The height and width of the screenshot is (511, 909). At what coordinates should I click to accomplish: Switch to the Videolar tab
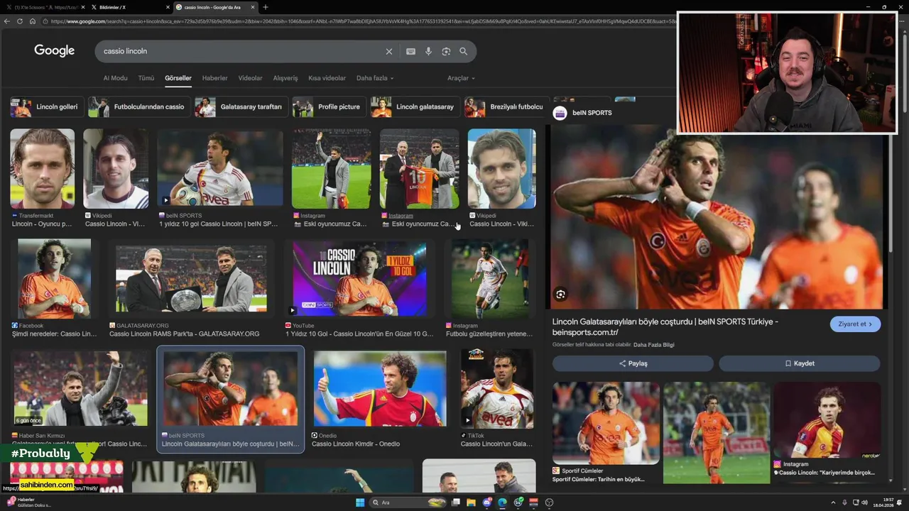click(250, 78)
